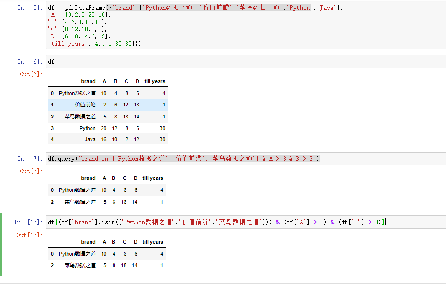Click the In [5] prompt label
Viewport: 446px width, 284px height.
[30, 8]
